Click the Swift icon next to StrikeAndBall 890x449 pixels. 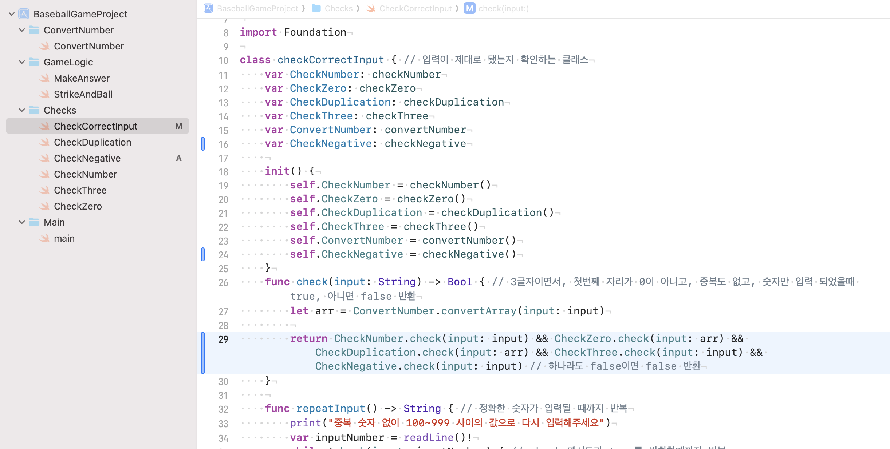click(x=44, y=94)
